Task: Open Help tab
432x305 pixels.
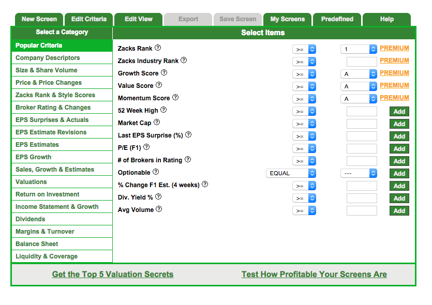Action: click(x=387, y=19)
